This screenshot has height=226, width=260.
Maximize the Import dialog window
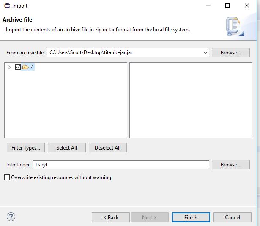227,5
